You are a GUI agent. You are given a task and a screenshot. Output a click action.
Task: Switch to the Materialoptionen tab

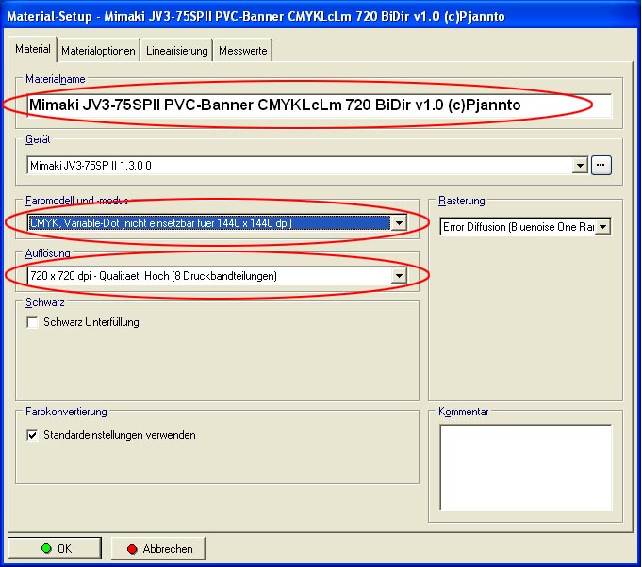click(x=99, y=51)
